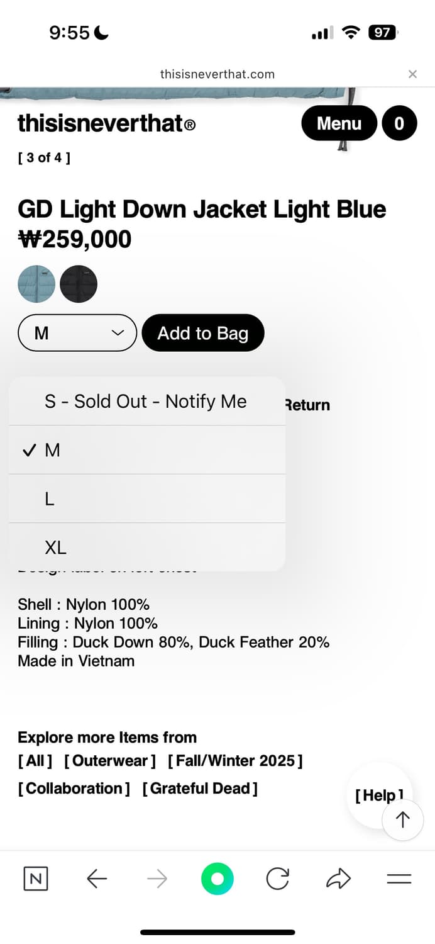Select size L in the list
This screenshot has width=435, height=944.
coord(147,499)
